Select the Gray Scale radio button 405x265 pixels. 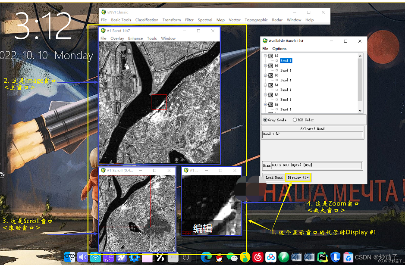click(x=265, y=120)
